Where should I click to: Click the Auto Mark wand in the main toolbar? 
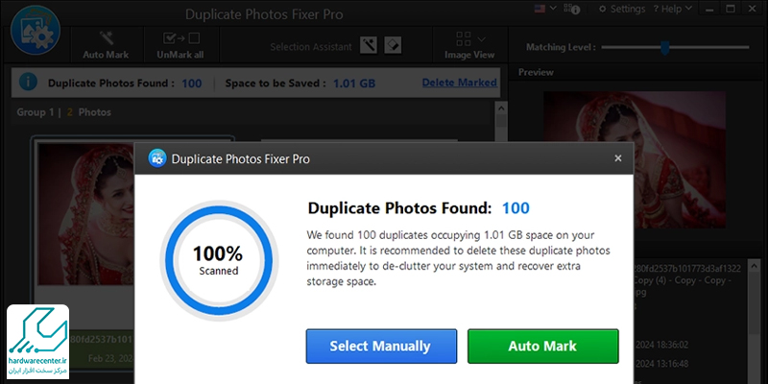[x=106, y=45]
